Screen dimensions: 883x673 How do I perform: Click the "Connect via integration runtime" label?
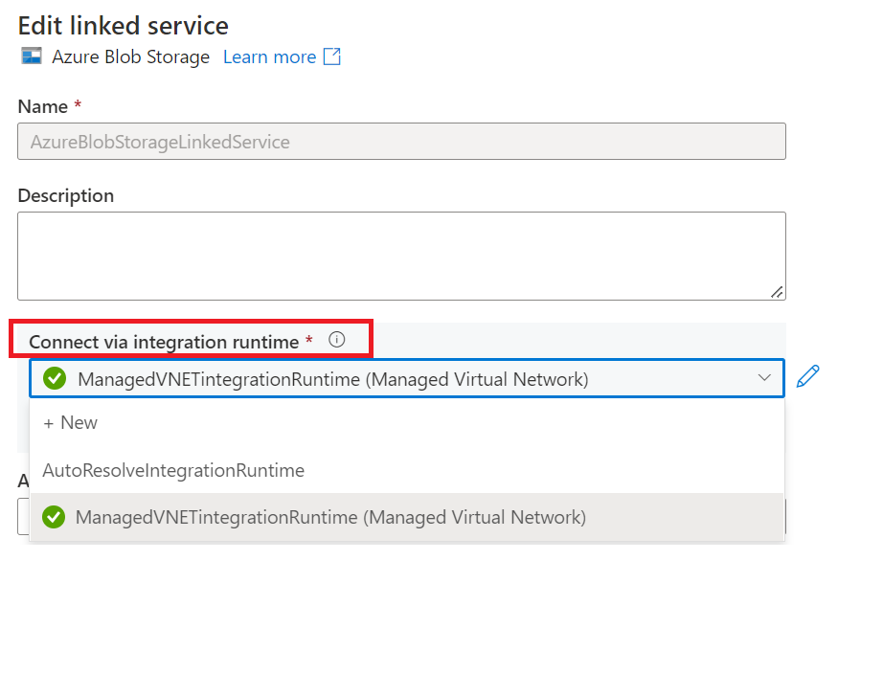pyautogui.click(x=164, y=342)
